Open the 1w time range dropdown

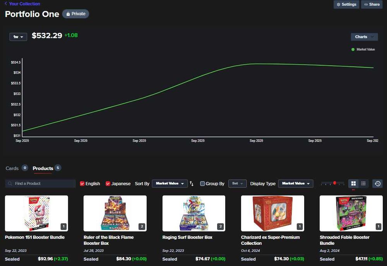point(18,37)
